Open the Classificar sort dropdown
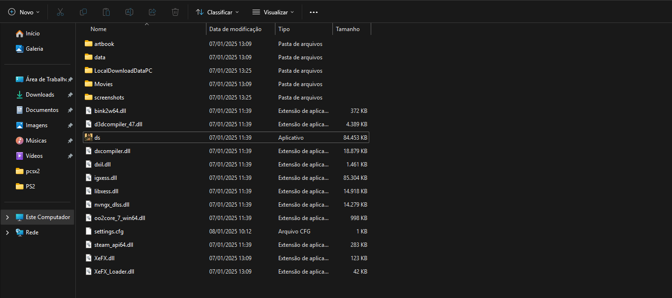This screenshot has width=672, height=298. [x=217, y=12]
